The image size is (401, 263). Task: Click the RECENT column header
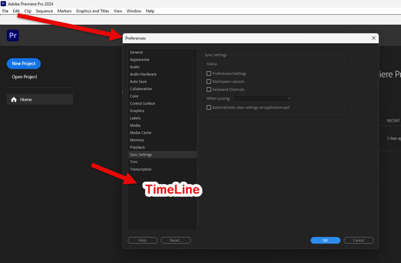point(393,121)
